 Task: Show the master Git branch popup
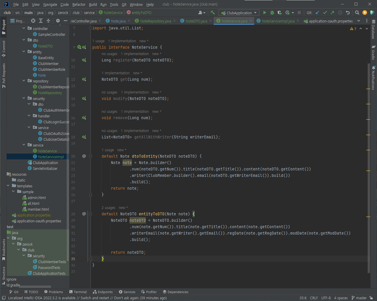359,298
